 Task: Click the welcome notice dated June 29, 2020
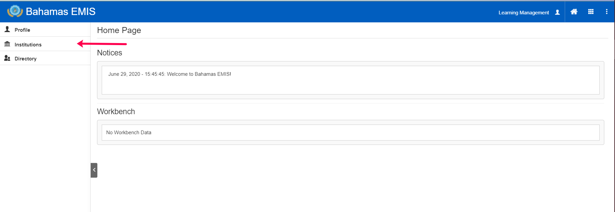pyautogui.click(x=170, y=74)
